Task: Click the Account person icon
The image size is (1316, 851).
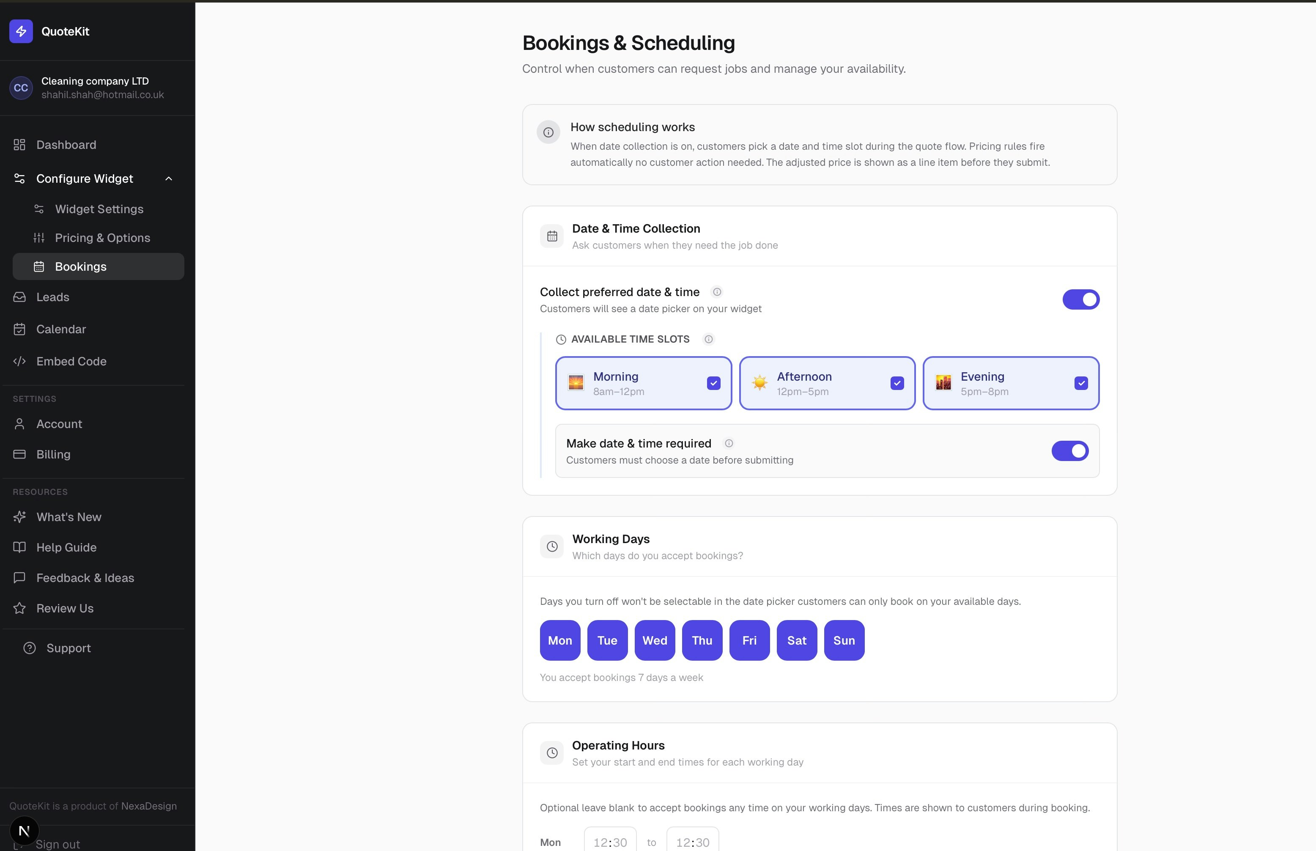Action: click(x=19, y=424)
